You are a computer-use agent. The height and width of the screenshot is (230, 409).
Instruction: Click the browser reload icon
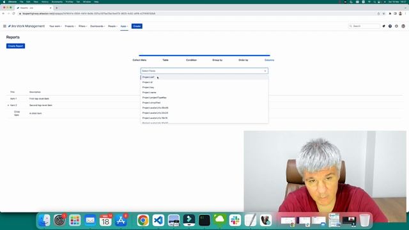13,13
